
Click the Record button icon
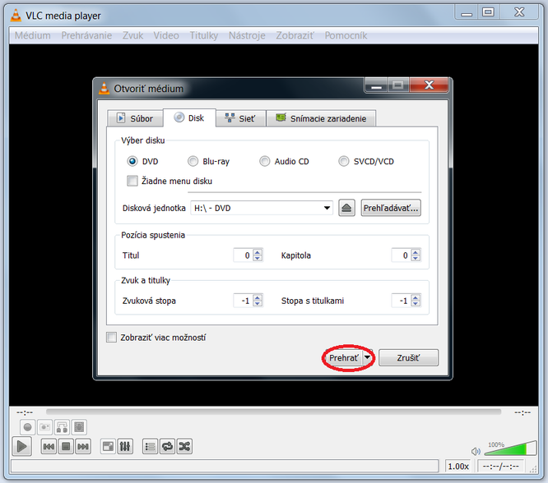tap(28, 427)
